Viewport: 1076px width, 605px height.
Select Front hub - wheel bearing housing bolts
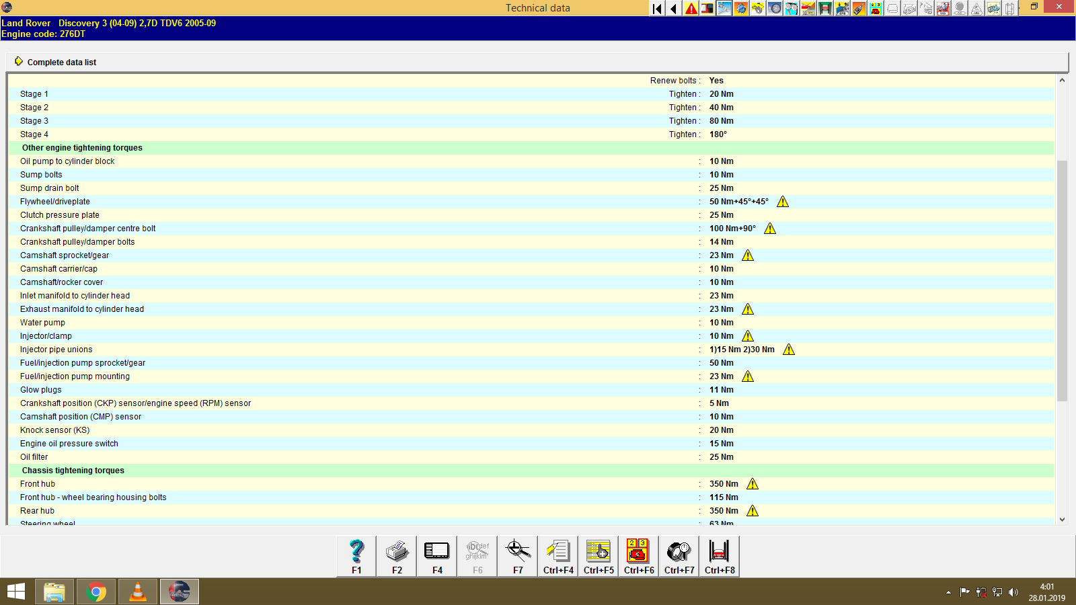[531, 497]
